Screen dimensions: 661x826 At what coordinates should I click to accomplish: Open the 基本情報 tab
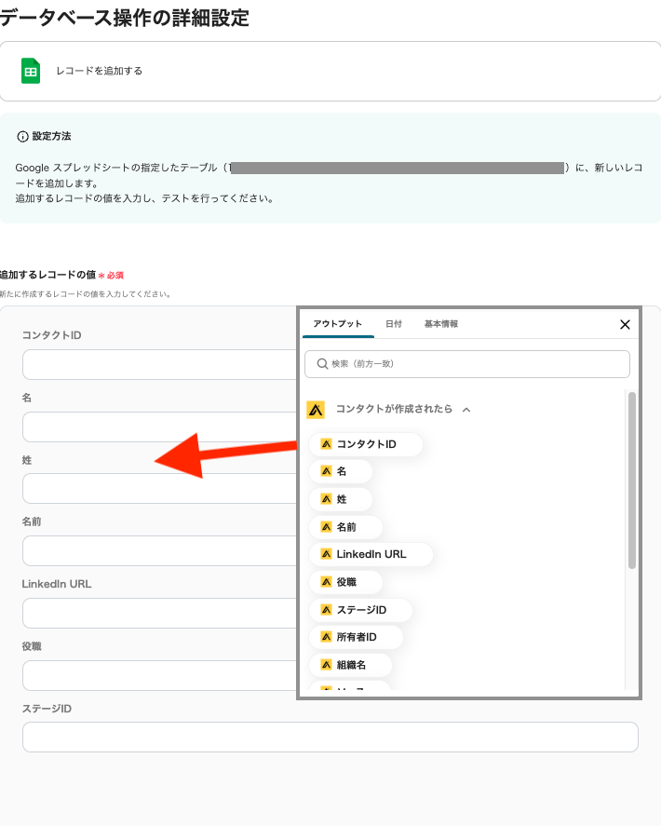click(441, 324)
